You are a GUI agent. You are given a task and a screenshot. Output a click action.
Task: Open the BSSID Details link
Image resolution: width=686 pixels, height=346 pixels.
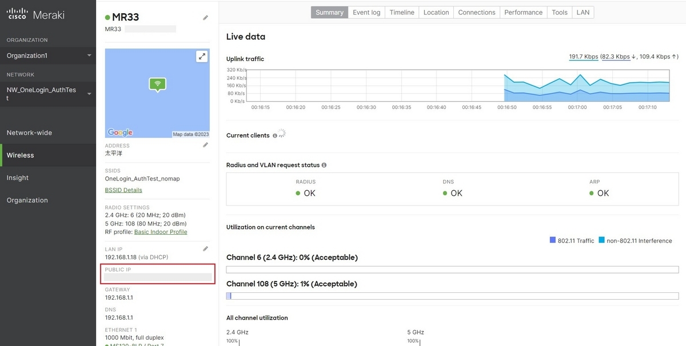[123, 190]
